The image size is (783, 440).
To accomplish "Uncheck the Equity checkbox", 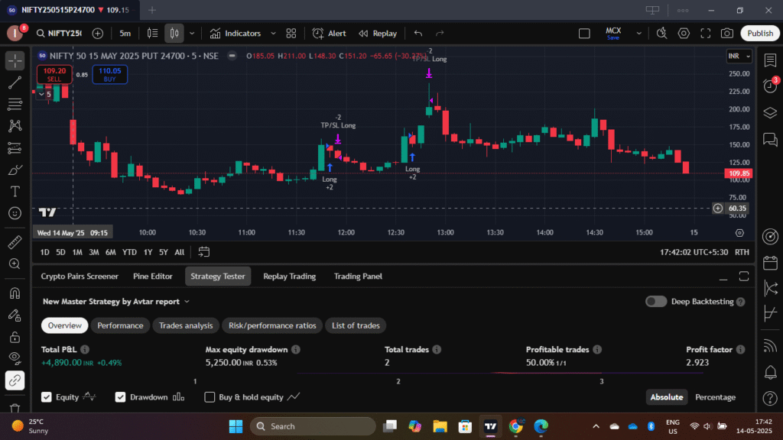I will click(47, 397).
